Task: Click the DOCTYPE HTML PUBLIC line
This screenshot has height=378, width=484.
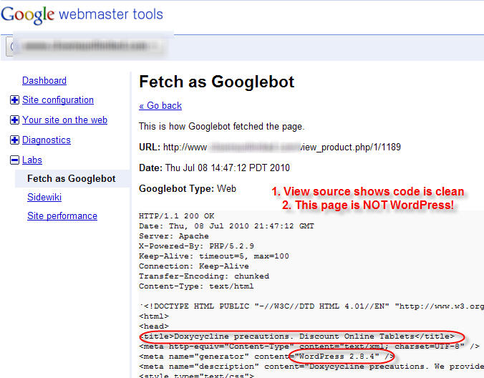Action: point(311,306)
